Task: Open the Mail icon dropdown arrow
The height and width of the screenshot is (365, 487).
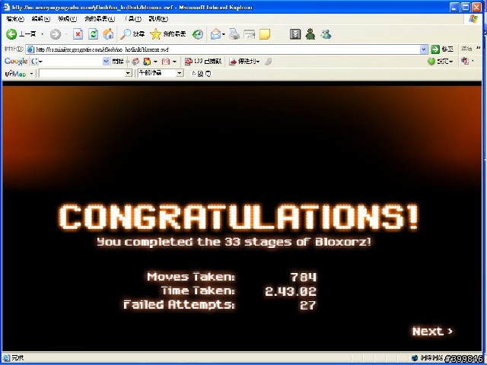Action: point(223,34)
